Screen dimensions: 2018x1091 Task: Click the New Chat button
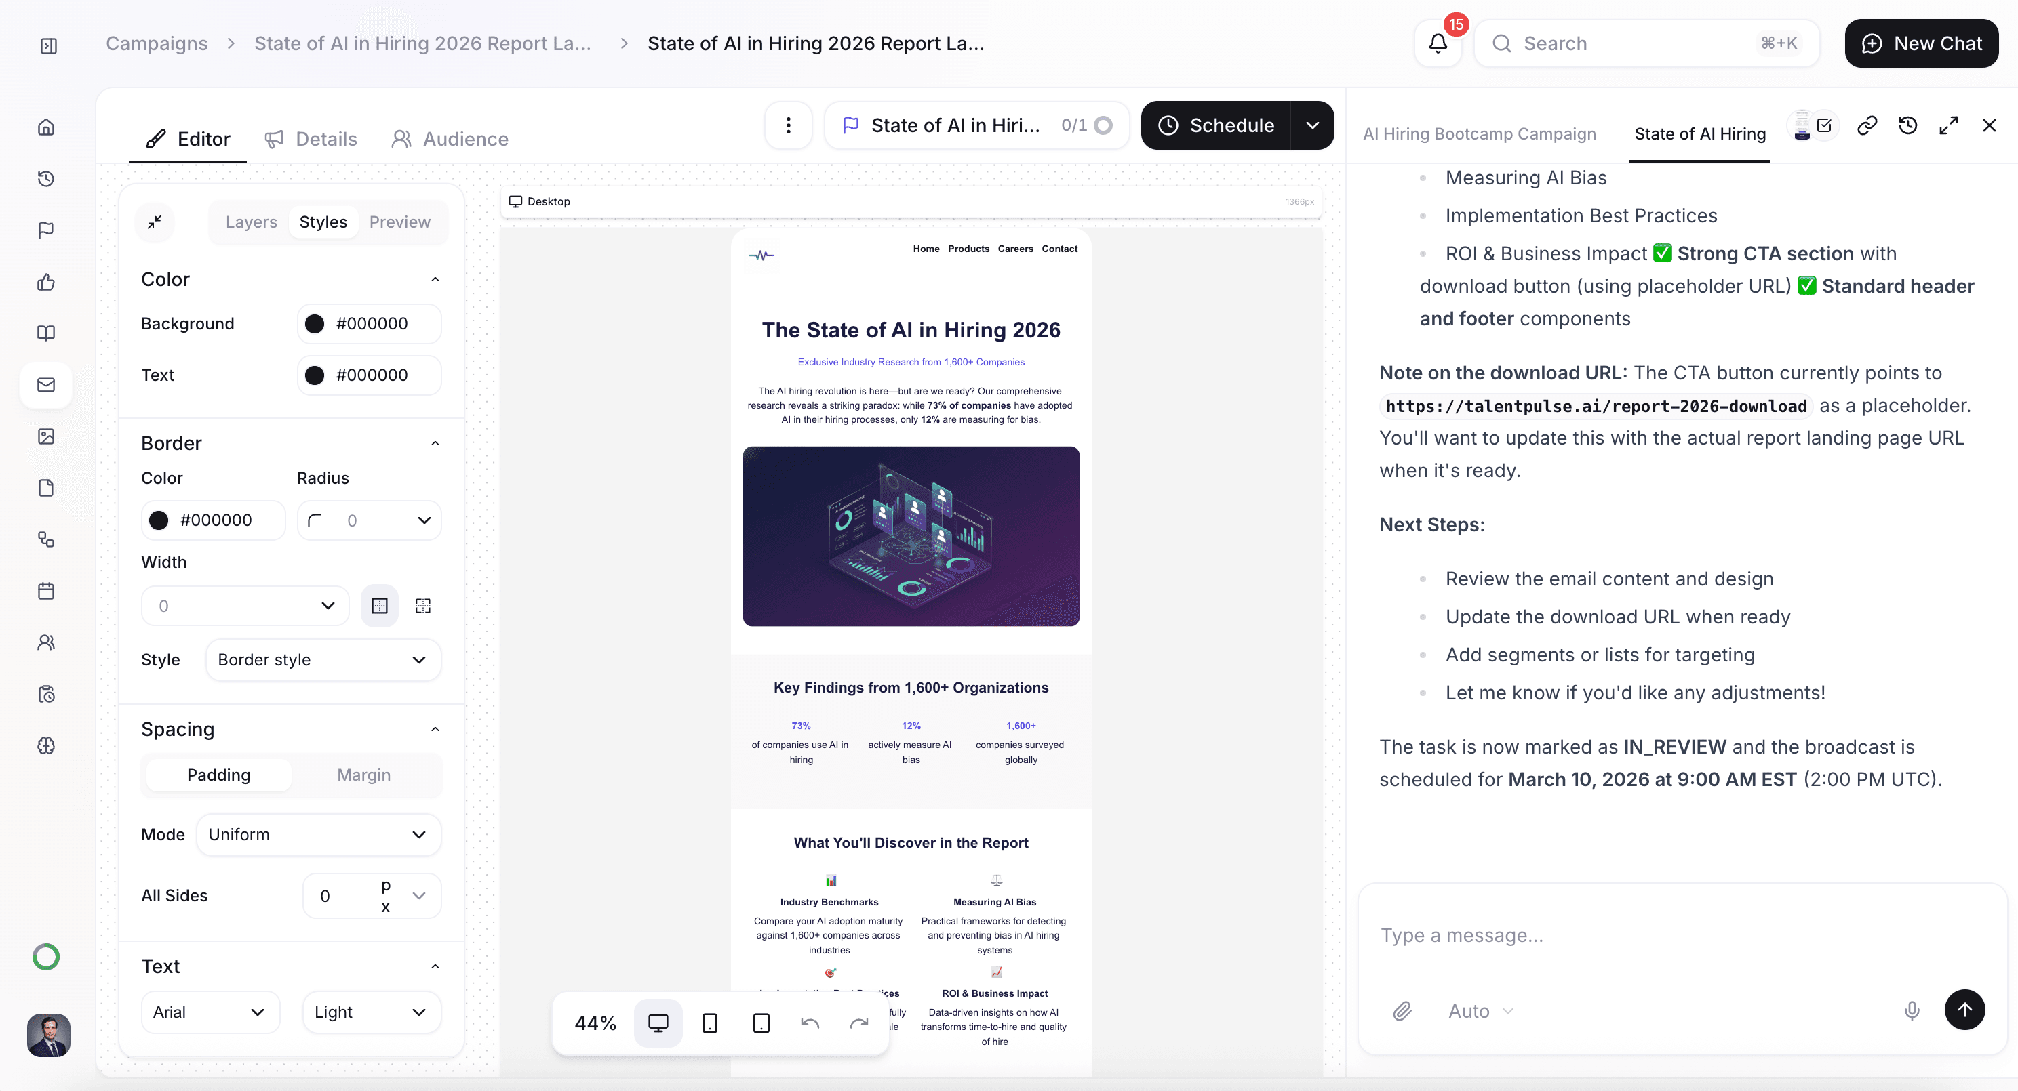[1921, 44]
